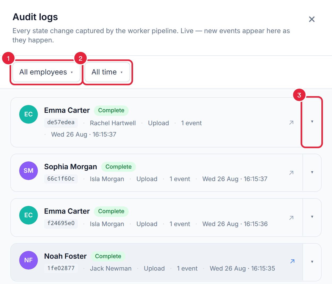Click Upload label in Noah Foster entry
Screen dimensions: 332x284
click(x=154, y=269)
